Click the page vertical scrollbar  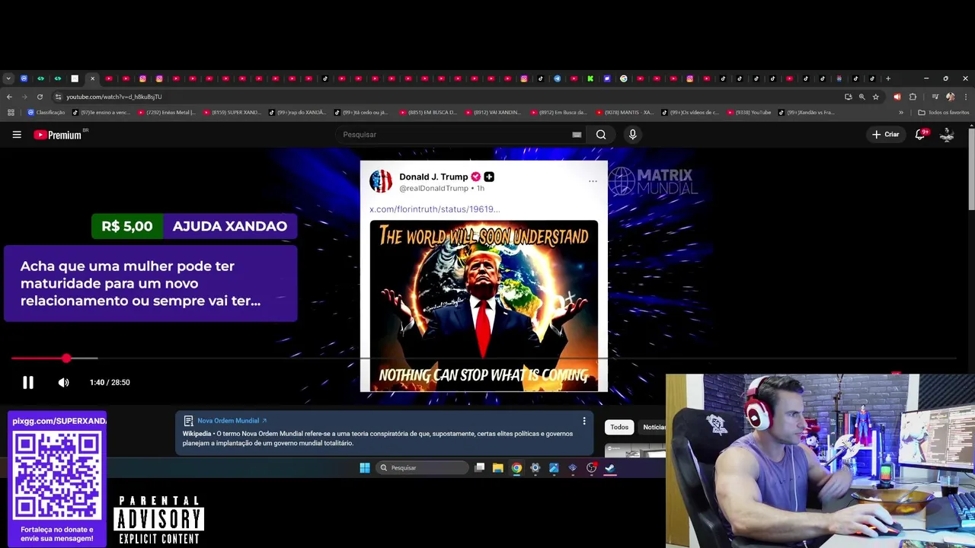[x=971, y=170]
